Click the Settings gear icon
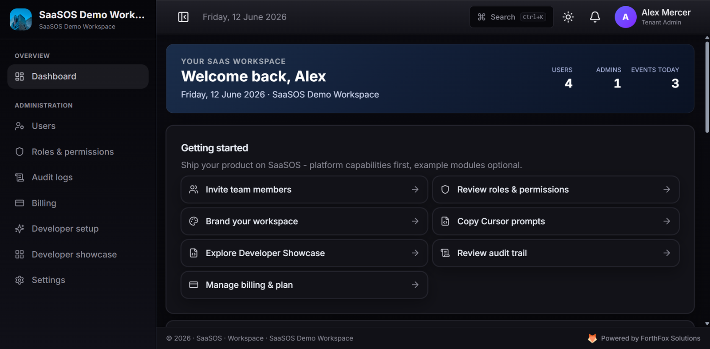 pos(20,280)
